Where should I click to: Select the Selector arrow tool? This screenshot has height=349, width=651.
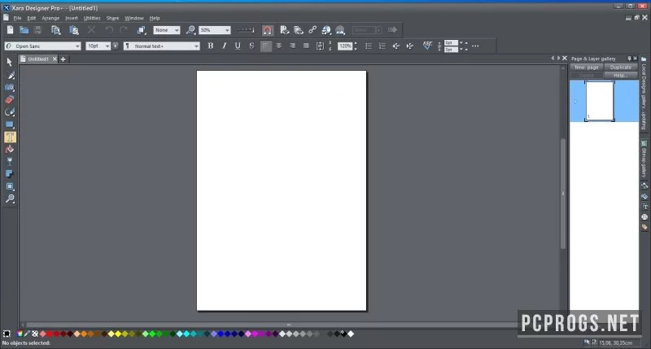point(10,63)
